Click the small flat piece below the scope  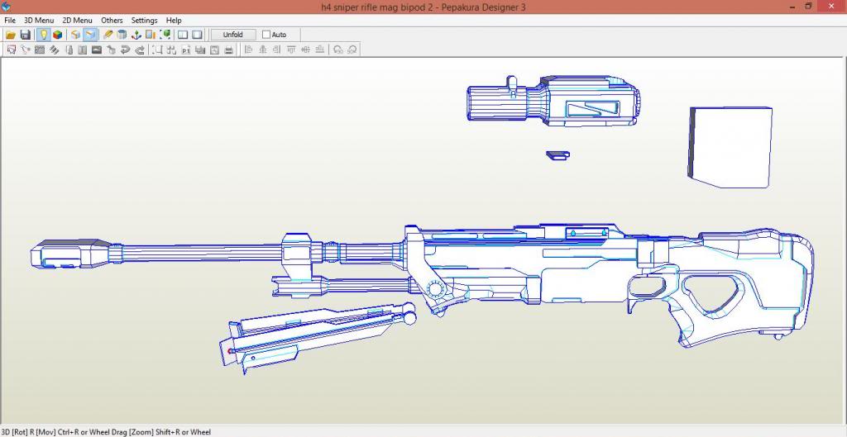click(x=557, y=155)
